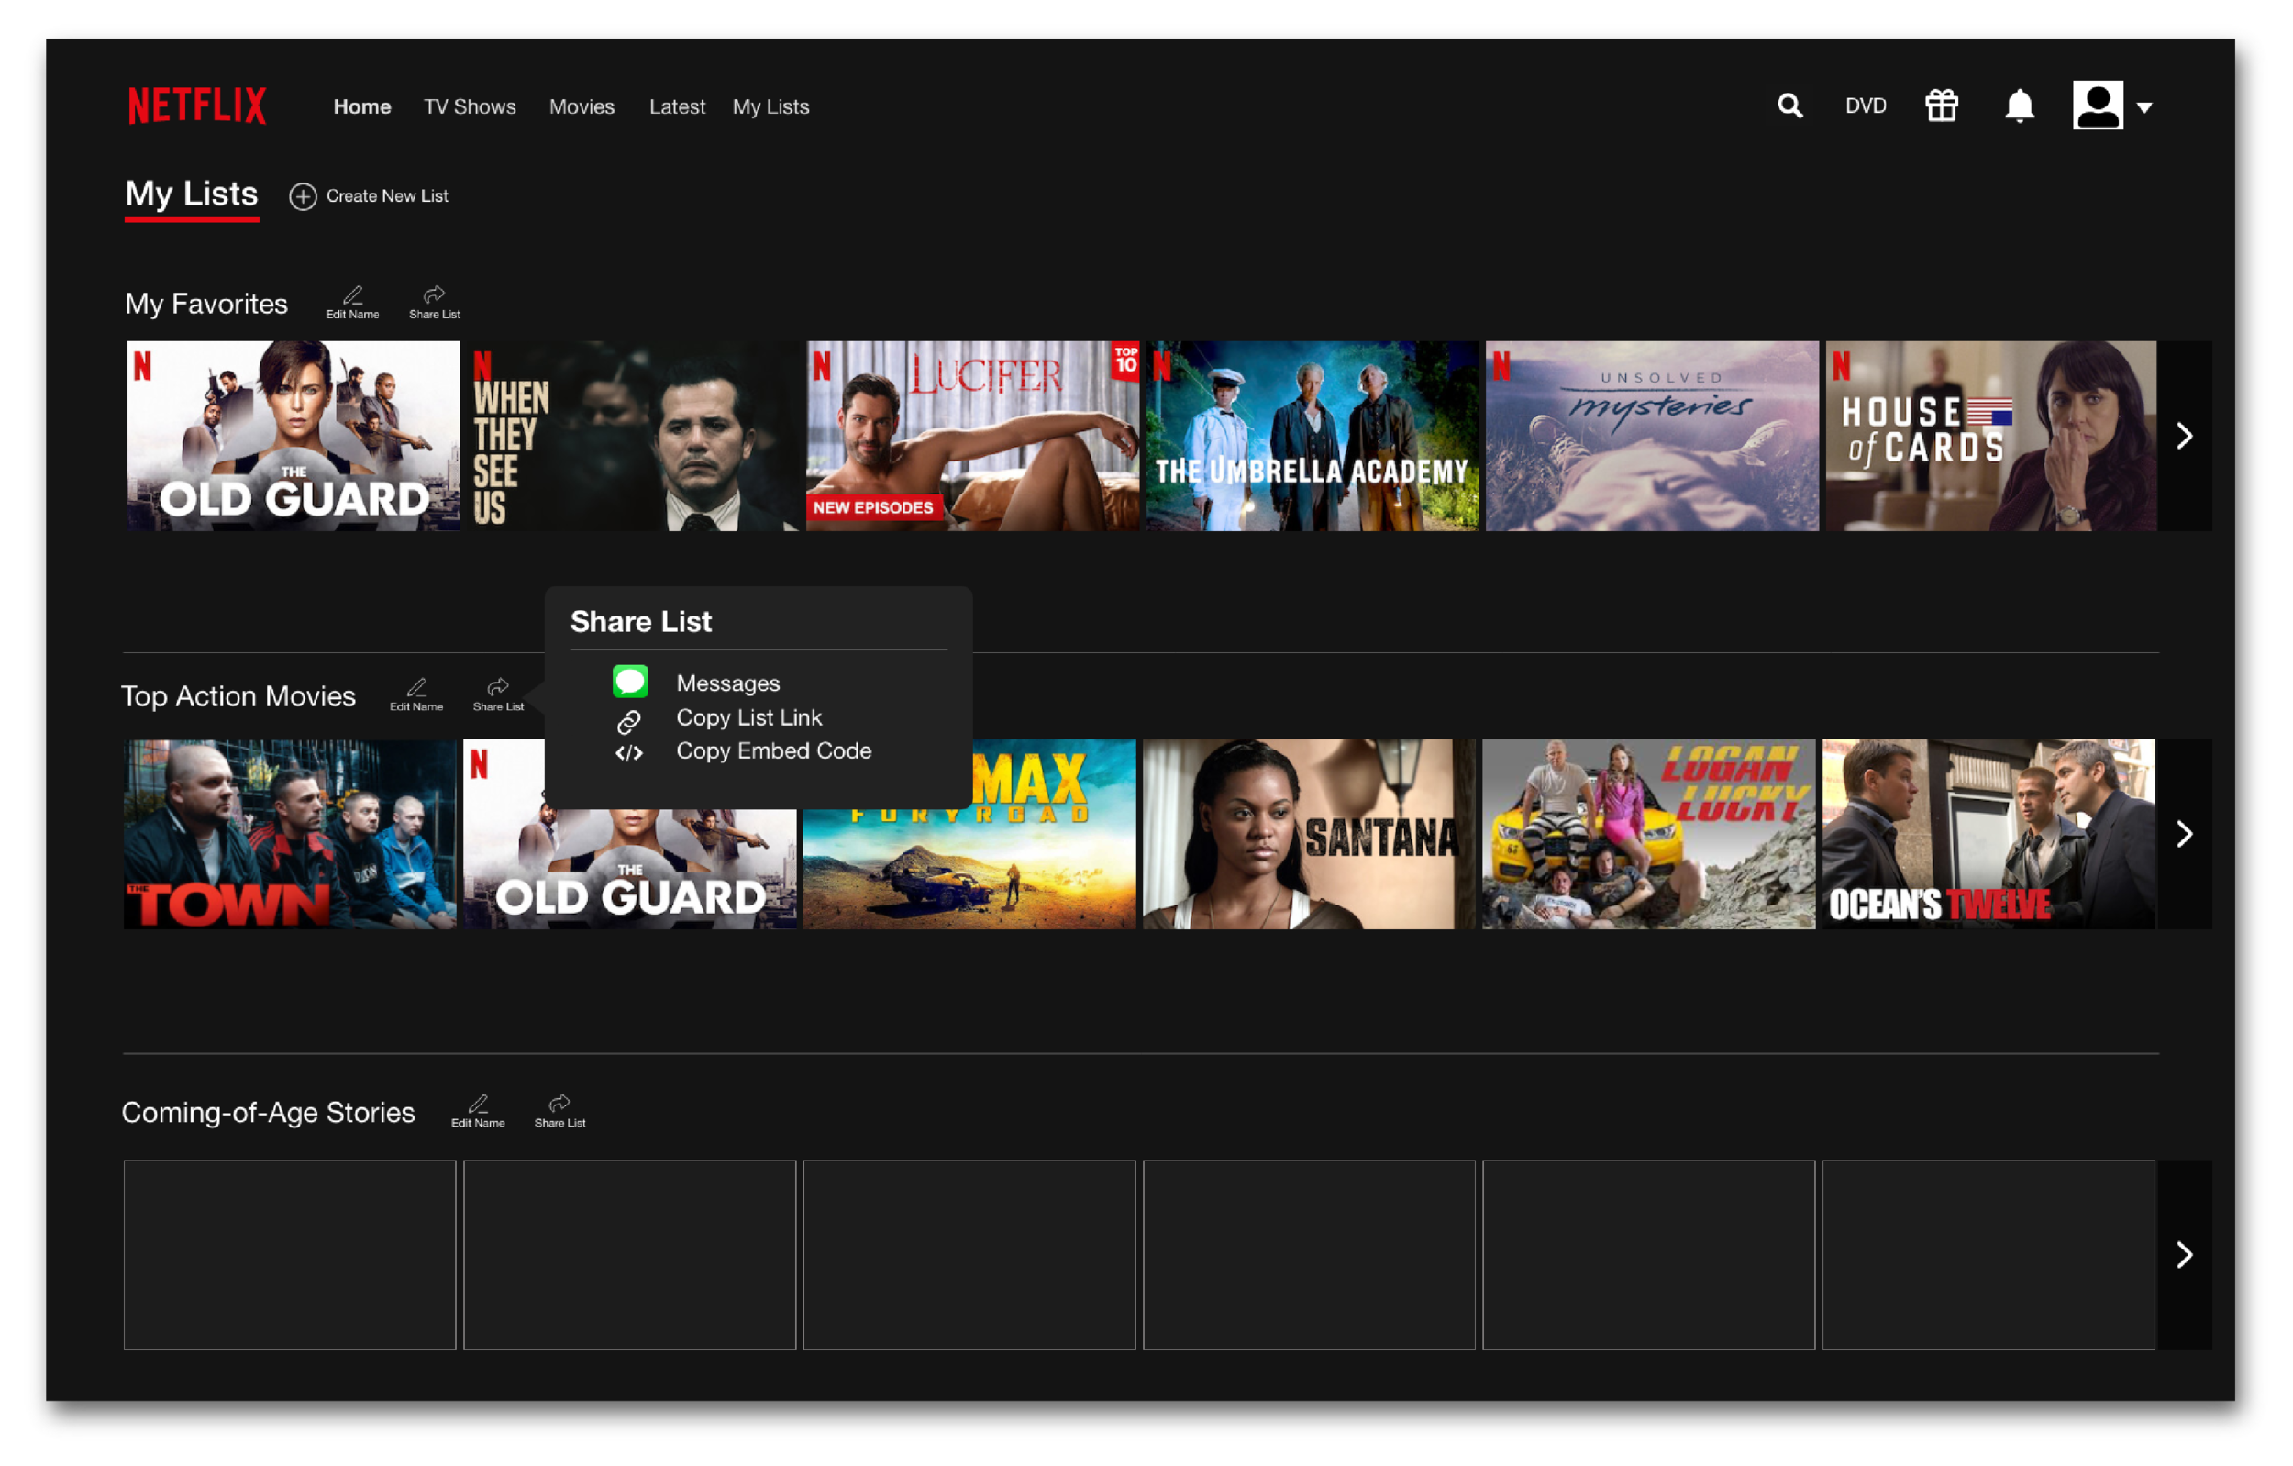Expand the profile dropdown arrow
This screenshot has width=2293, height=1466.
pos(2144,107)
